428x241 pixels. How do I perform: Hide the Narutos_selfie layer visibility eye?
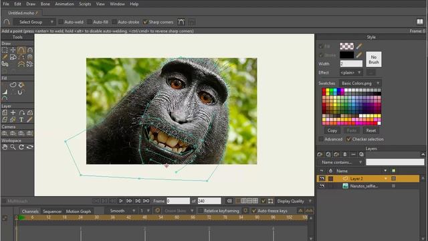[322, 186]
